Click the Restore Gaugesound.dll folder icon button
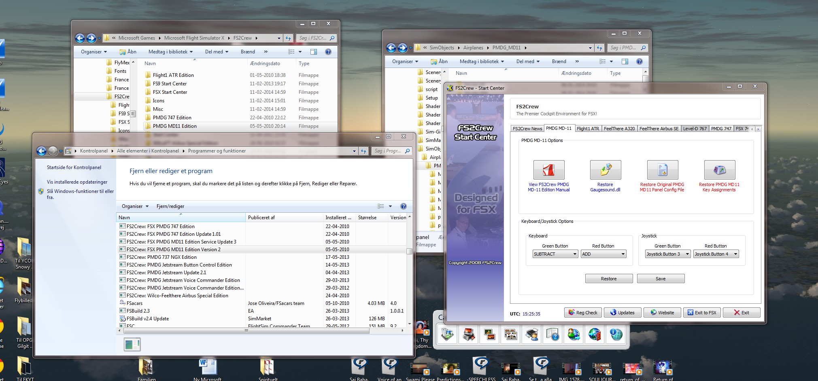Screen dimensions: 818x381 pyautogui.click(x=605, y=170)
